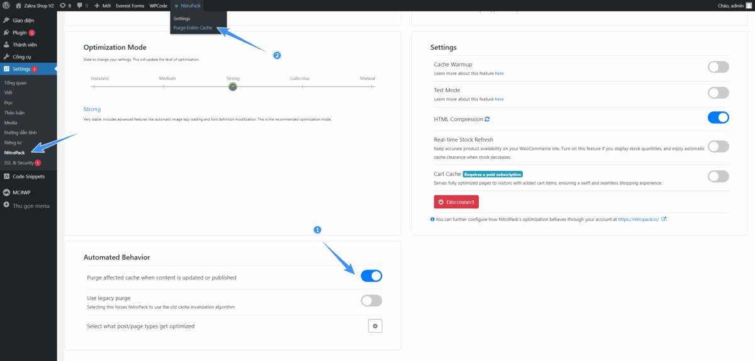Viewport: 755px width, 361px height.
Task: Open Code Snippets in sidebar
Action: pyautogui.click(x=28, y=176)
